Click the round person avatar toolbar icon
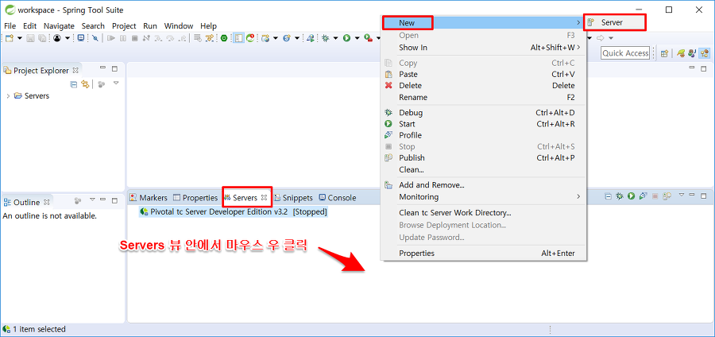715x337 pixels. [x=57, y=38]
